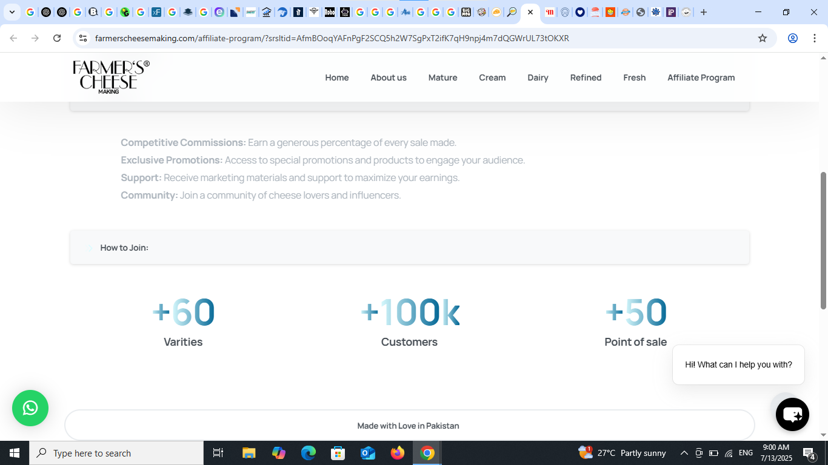This screenshot has height=465, width=828.
Task: Open Task View on the taskbar
Action: pos(218,453)
